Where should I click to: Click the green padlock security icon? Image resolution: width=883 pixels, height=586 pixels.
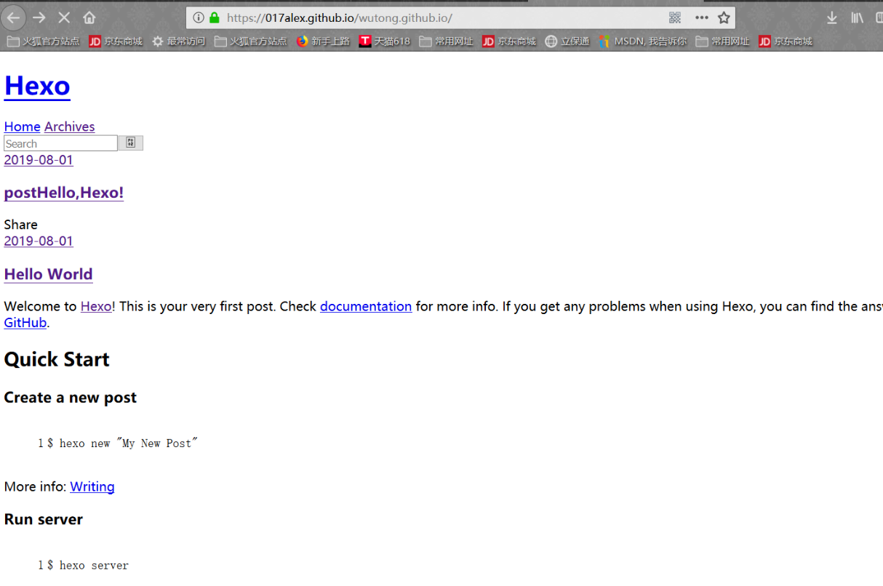pos(214,17)
